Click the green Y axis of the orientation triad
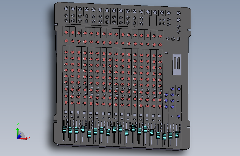The width and height of the screenshot is (240, 156). pos(17,133)
